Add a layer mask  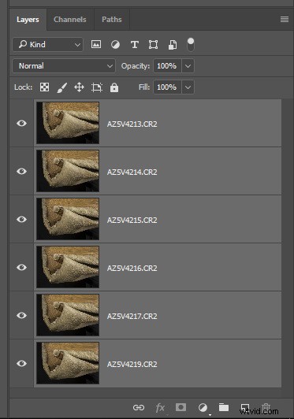click(180, 407)
